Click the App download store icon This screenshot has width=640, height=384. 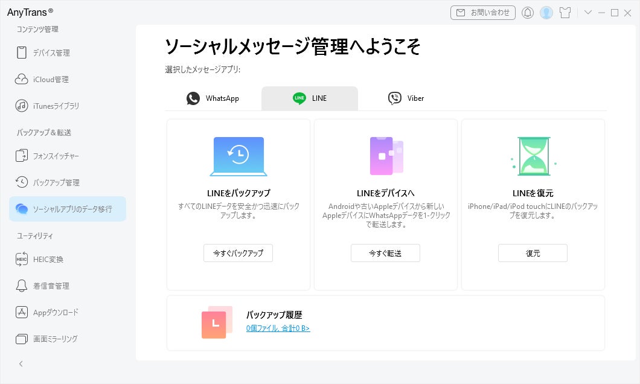(x=22, y=312)
